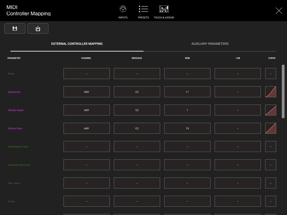Open Growl message selector
The width and height of the screenshot is (287, 215).
[137, 201]
